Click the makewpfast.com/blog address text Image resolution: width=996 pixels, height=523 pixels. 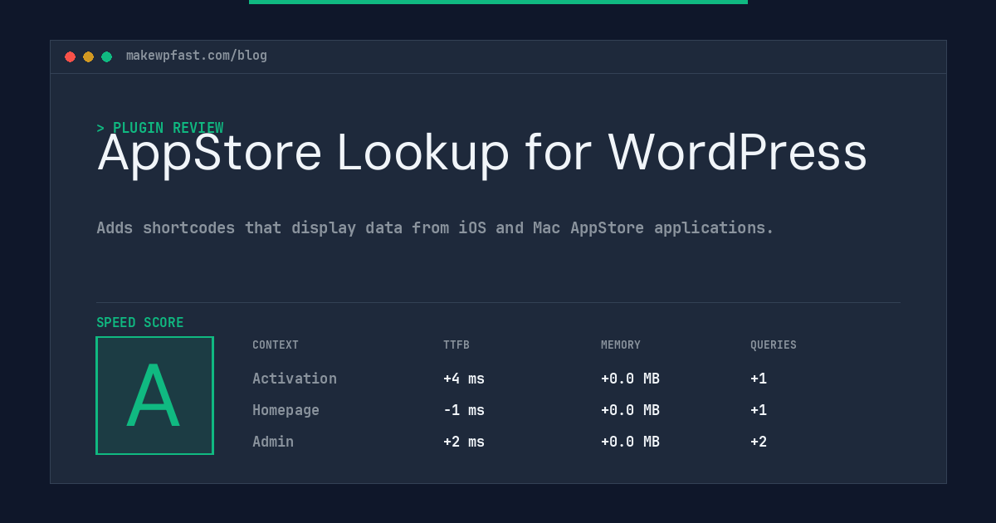click(197, 56)
